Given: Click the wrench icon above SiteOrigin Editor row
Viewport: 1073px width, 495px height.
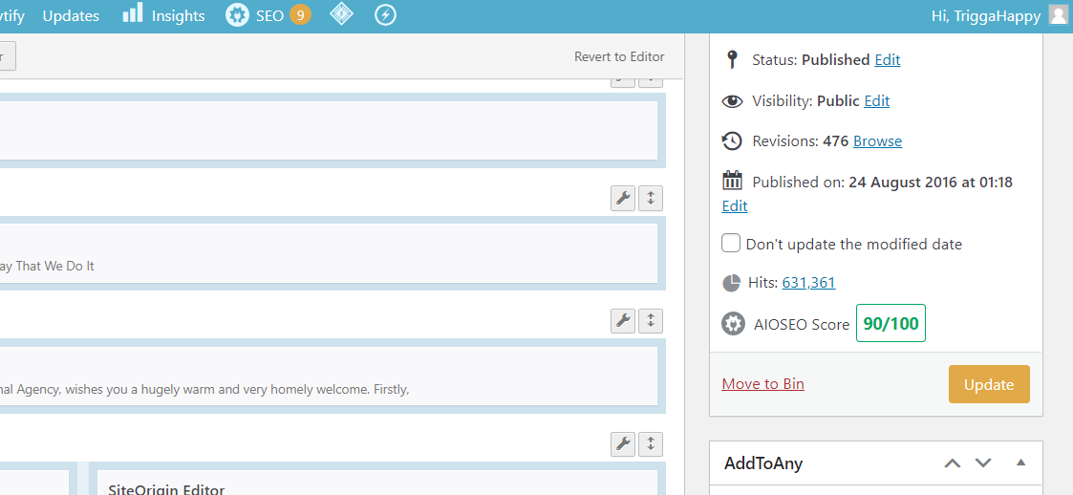Looking at the screenshot, I should tap(622, 443).
